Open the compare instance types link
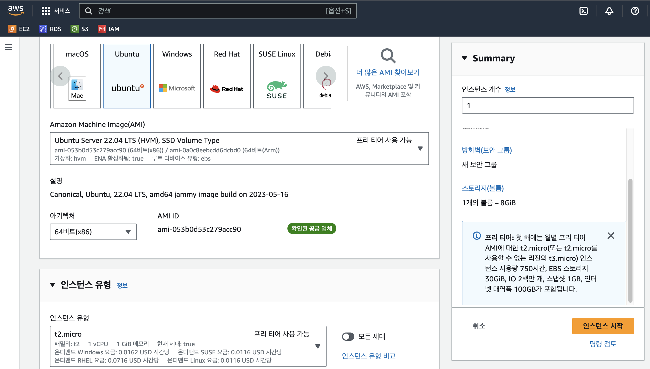 368,356
